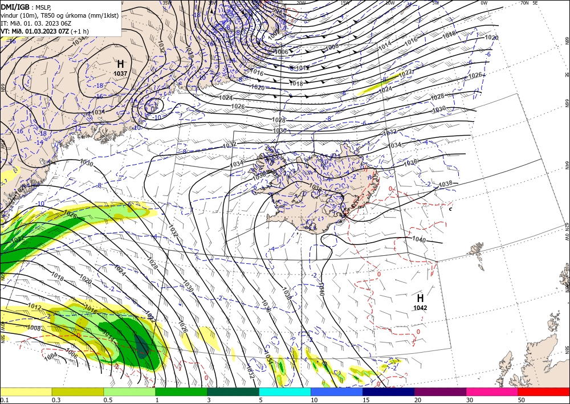This screenshot has height=404, width=570.
Task: Click the 'vindur (10m), T850 og úrkoma' line
Action: [60, 15]
